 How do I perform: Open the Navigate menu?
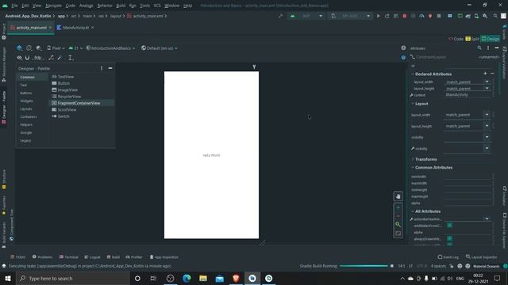click(x=53, y=6)
